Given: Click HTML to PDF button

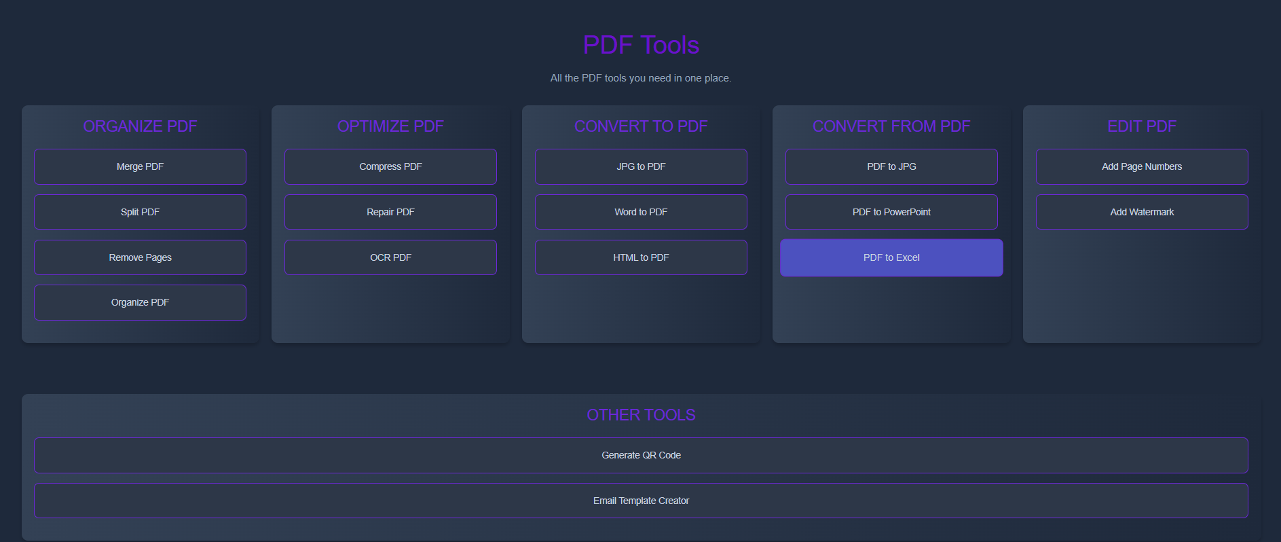Looking at the screenshot, I should point(641,257).
